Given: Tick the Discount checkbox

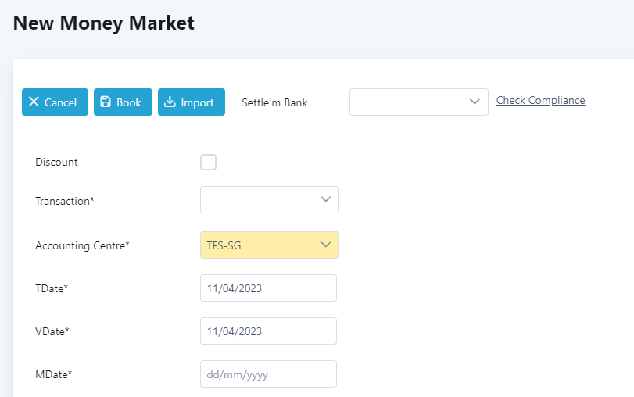Looking at the screenshot, I should point(208,162).
